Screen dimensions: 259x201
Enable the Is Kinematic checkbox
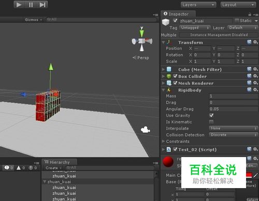pos(211,122)
